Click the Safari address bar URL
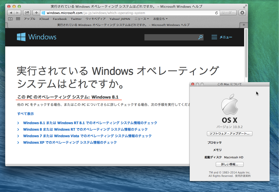Image resolution: width=279 pixels, height=192 pixels. pyautogui.click(x=96, y=13)
